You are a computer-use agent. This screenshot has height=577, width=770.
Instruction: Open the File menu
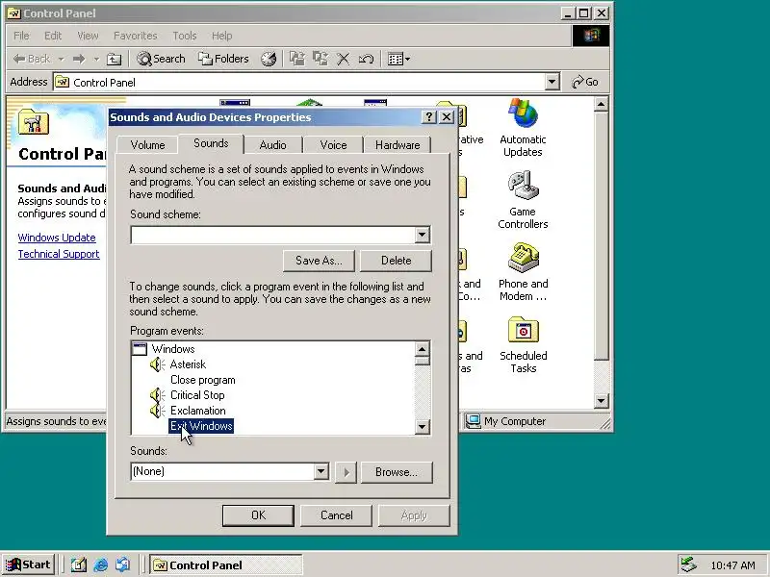[21, 36]
